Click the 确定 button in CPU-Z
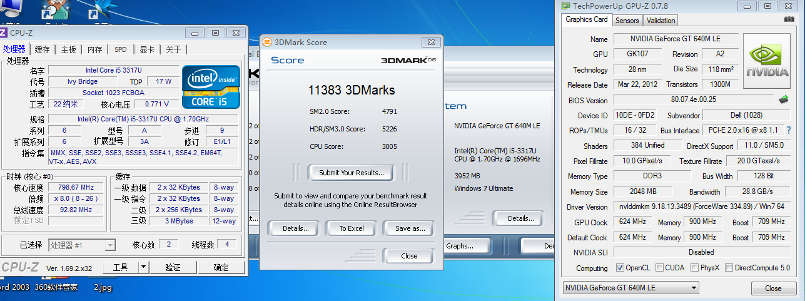This screenshot has height=301, width=805. click(x=221, y=267)
